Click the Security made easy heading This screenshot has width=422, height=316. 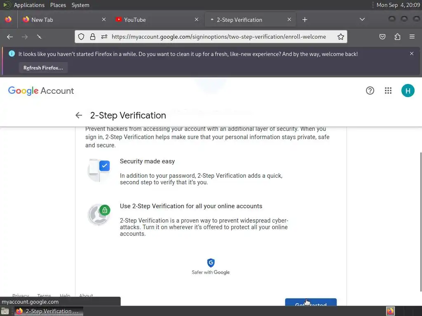(x=147, y=161)
